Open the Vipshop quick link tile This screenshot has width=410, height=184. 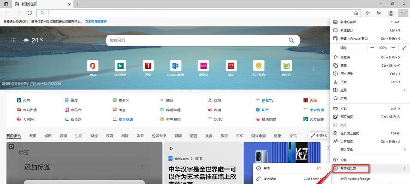(203, 69)
